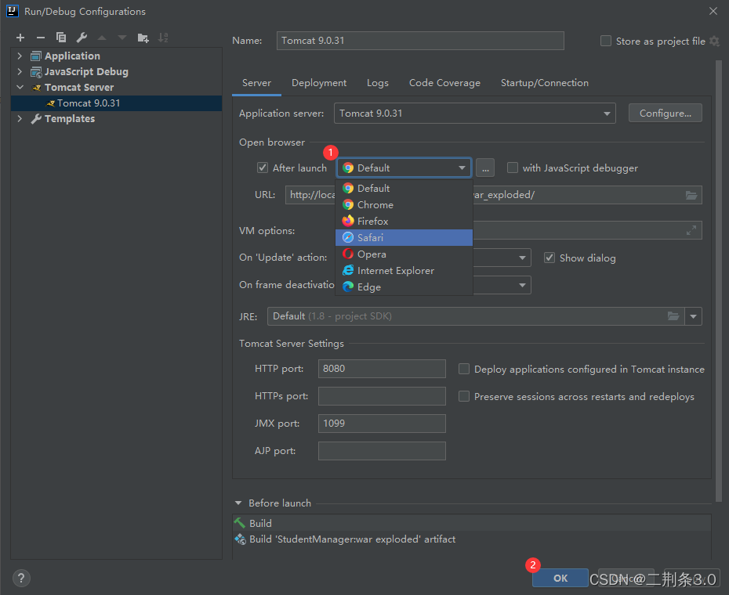Viewport: 729px width, 595px height.
Task: Open help with the question mark icon
Action: pos(21,579)
